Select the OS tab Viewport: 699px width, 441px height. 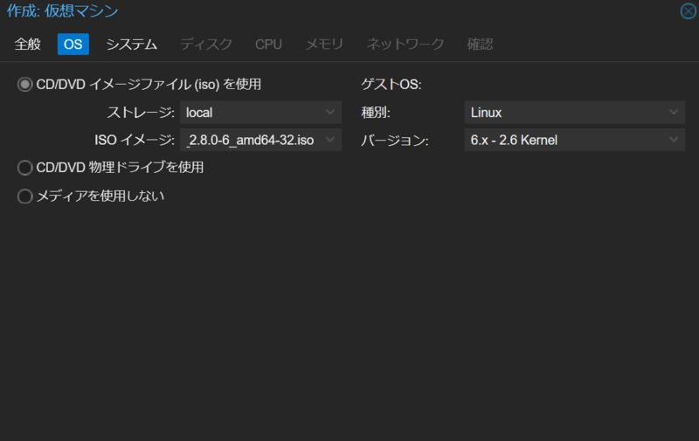coord(73,44)
